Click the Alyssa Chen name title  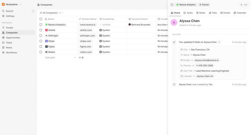[x=189, y=21]
